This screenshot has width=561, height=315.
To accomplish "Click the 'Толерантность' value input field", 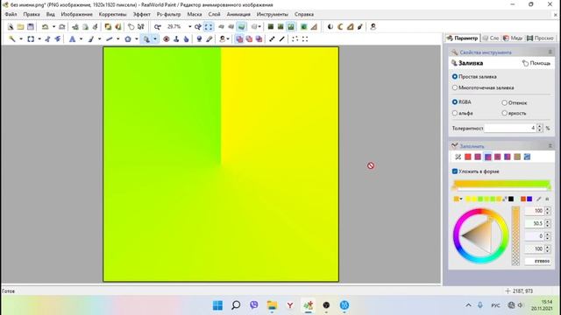I will click(510, 129).
